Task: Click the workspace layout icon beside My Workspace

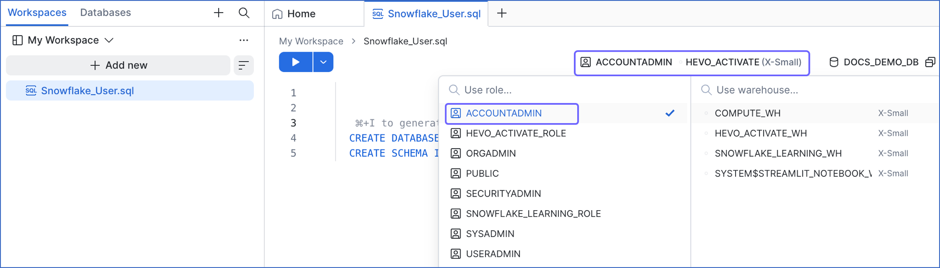Action: 17,40
